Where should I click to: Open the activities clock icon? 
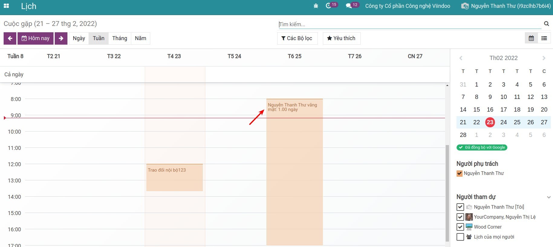(329, 6)
